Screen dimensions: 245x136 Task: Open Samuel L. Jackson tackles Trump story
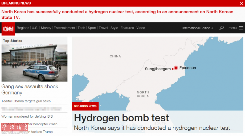[27, 132]
